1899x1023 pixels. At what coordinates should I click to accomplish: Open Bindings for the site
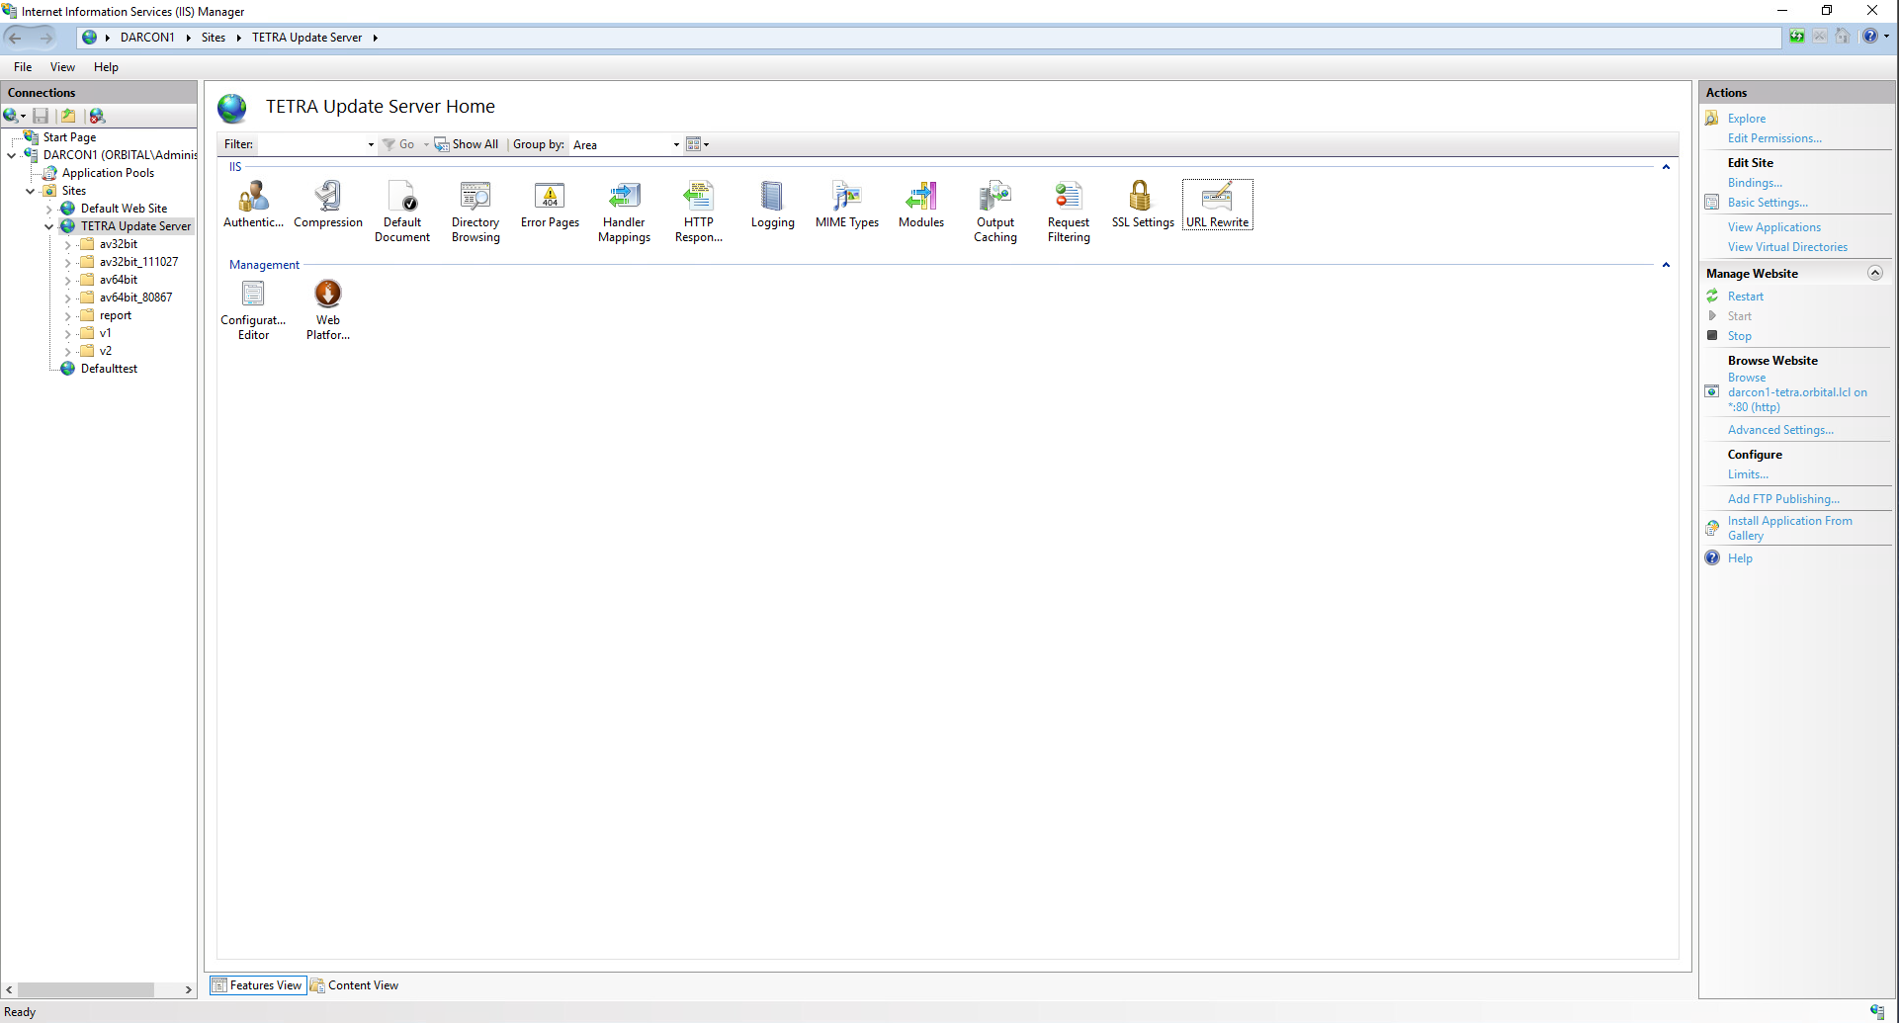1755,182
